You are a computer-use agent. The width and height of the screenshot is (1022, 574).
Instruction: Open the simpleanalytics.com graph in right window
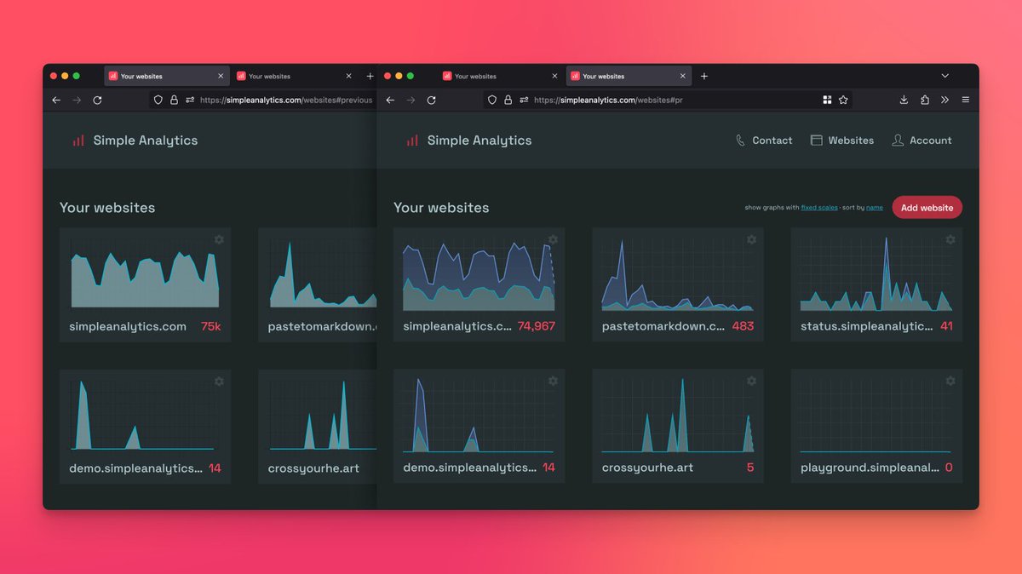point(478,275)
